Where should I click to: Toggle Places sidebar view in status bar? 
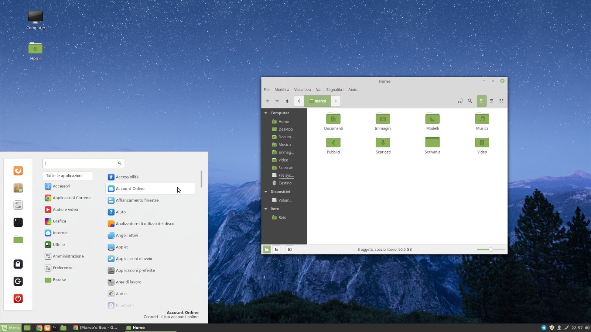click(266, 249)
